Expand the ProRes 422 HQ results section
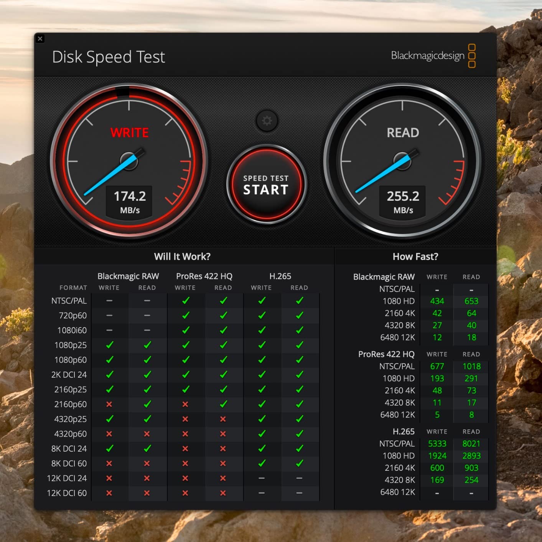542x542 pixels. point(387,354)
